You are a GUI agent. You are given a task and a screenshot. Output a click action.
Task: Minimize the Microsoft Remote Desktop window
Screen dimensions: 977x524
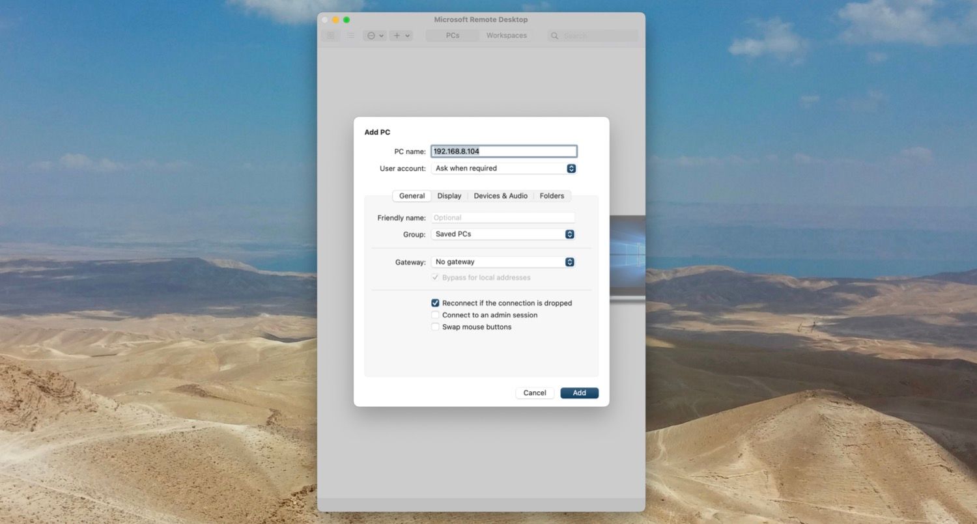pos(336,20)
